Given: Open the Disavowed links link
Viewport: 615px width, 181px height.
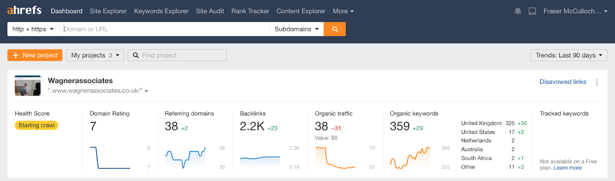Looking at the screenshot, I should pos(563,82).
